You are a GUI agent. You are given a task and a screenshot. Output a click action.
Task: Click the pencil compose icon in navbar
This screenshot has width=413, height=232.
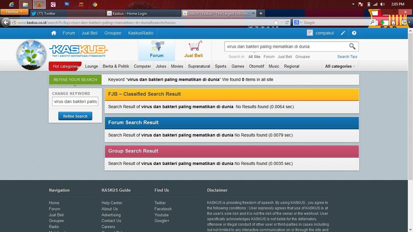[343, 33]
